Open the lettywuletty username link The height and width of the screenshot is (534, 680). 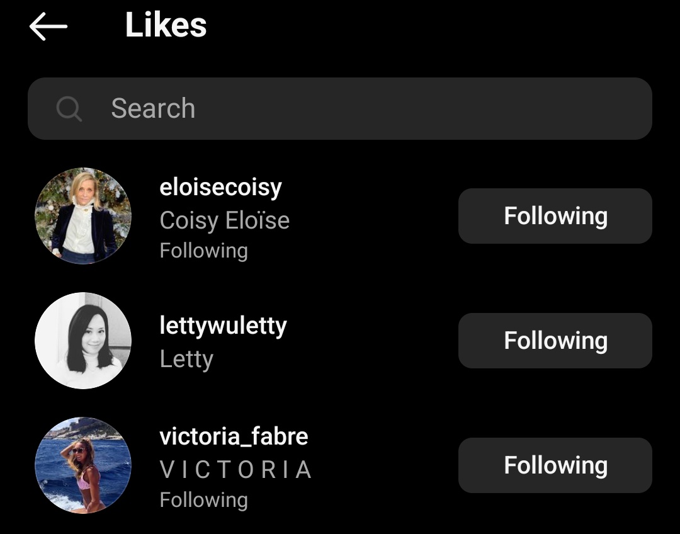coord(224,326)
